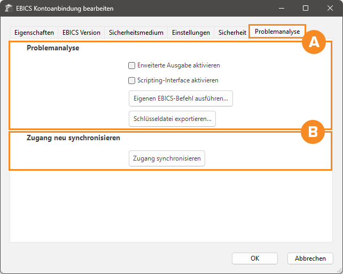Click the Zugang neu synchronisieren section heading
This screenshot has width=343, height=274.
point(73,138)
